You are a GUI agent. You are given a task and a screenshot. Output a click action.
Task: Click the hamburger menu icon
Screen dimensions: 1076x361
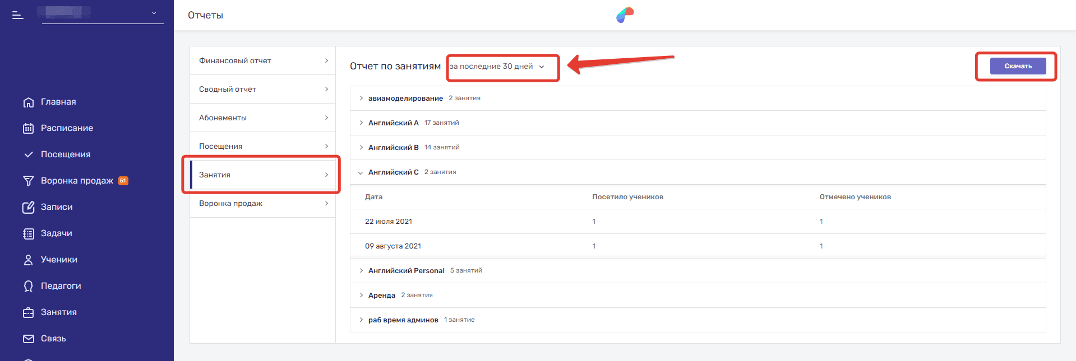[x=18, y=15]
